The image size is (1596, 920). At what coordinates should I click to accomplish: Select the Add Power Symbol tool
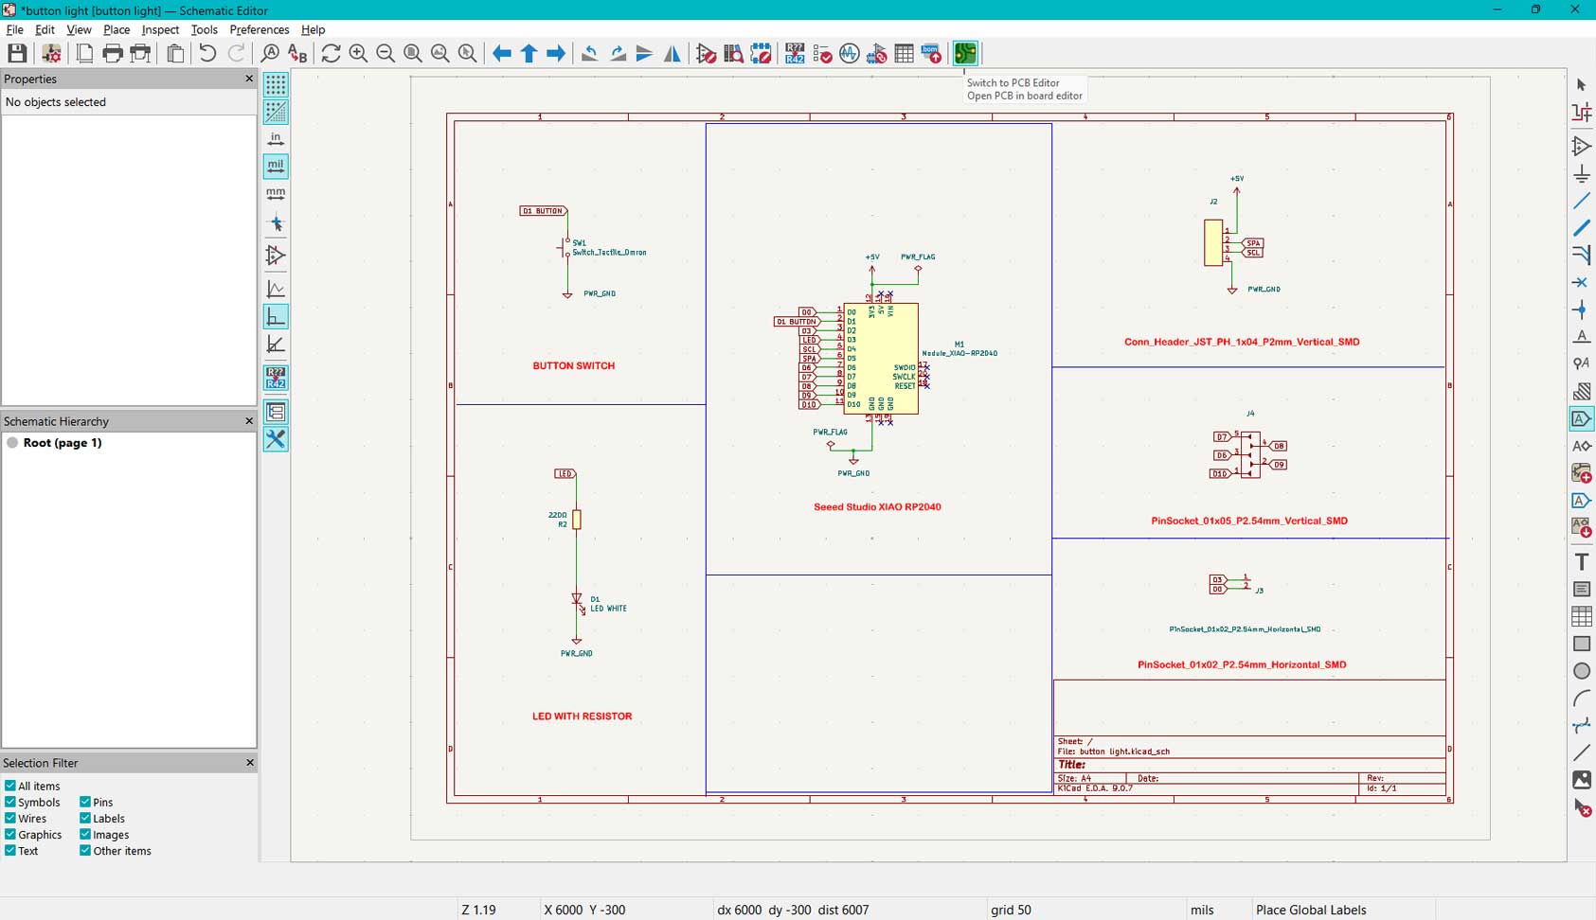click(1581, 173)
